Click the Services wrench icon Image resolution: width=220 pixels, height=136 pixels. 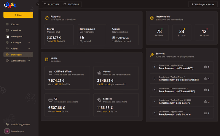[x=152, y=55]
